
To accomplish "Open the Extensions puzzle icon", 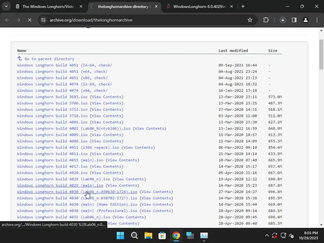I will pyautogui.click(x=266, y=20).
